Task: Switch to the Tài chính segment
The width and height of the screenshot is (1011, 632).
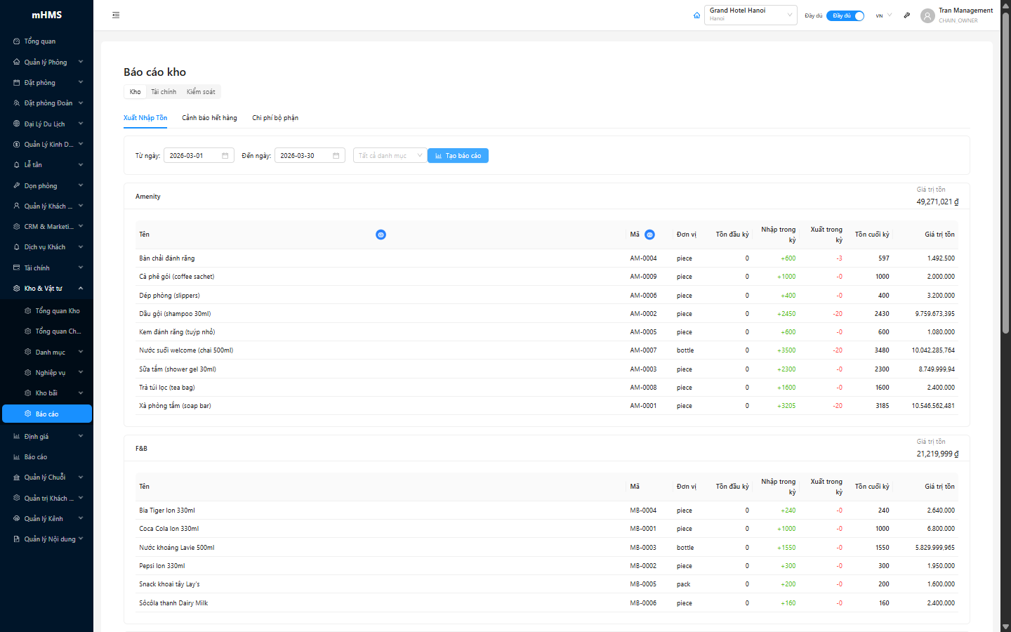Action: pyautogui.click(x=164, y=92)
